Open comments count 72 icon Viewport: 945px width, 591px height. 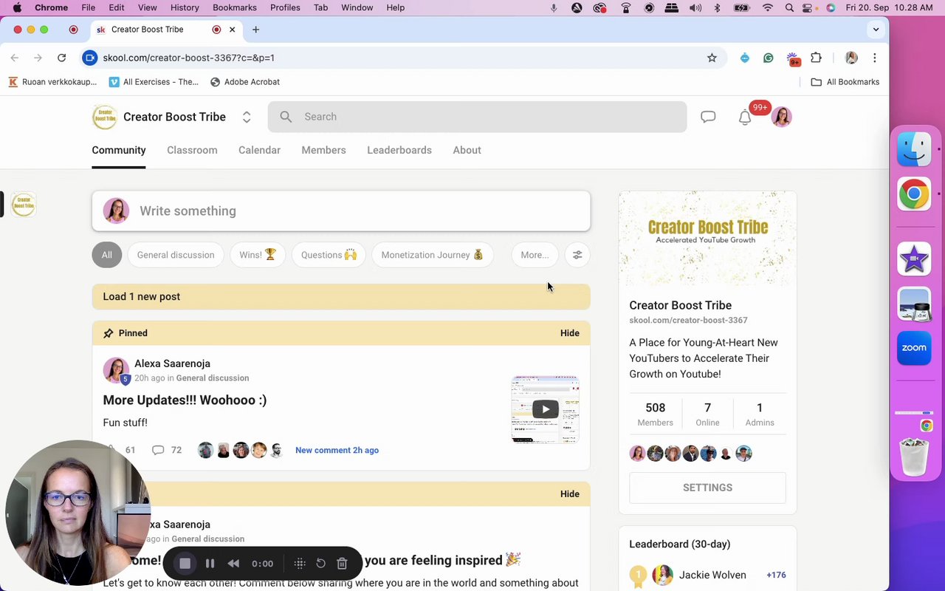[x=158, y=450]
